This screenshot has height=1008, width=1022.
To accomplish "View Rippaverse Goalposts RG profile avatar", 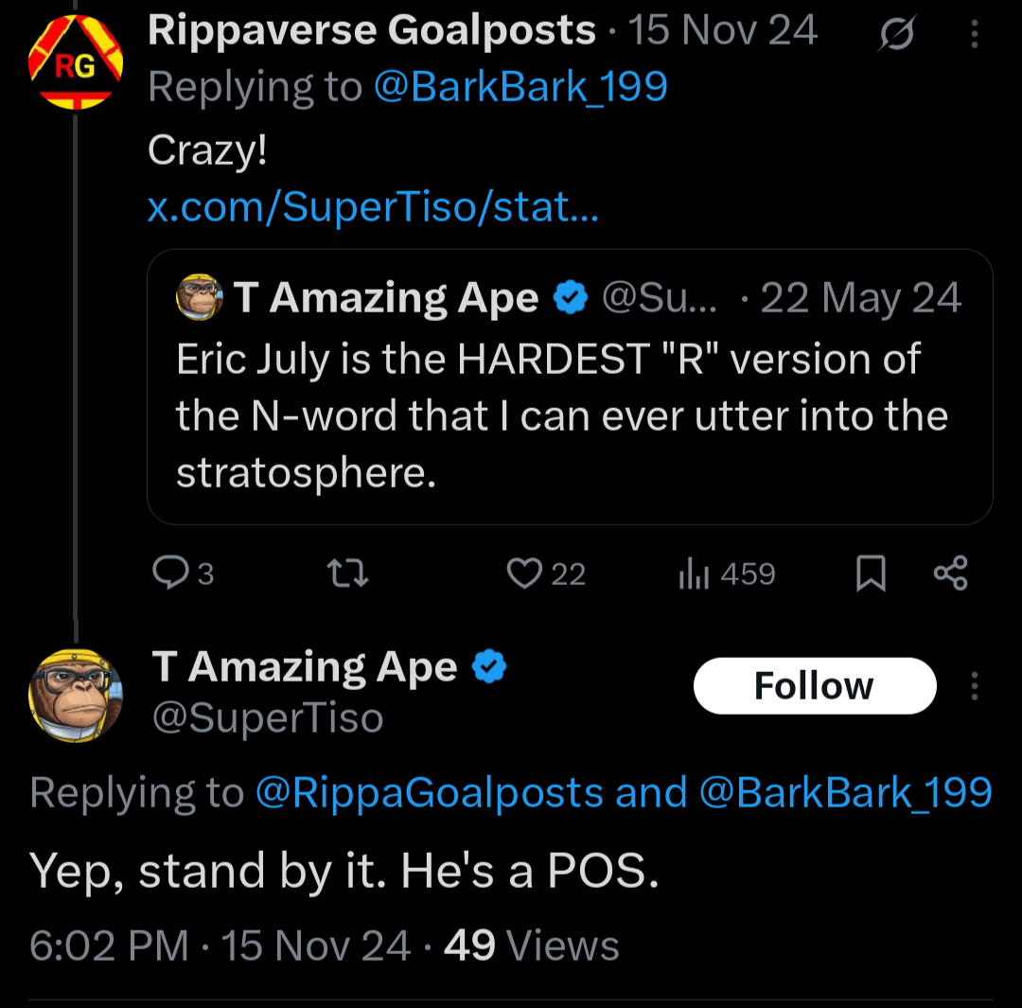I will coord(76,62).
